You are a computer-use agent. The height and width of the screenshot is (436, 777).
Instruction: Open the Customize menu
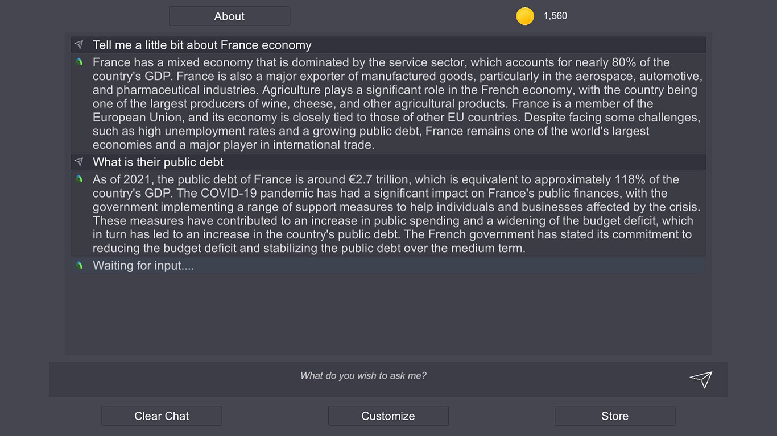(388, 416)
